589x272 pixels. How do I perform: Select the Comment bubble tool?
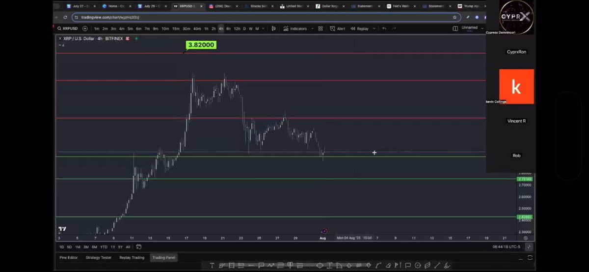pos(408,266)
